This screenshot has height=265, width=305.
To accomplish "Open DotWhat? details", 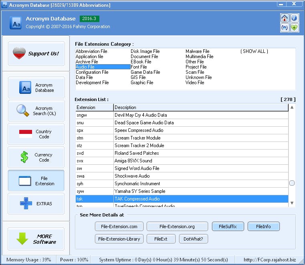I will point(193,239).
